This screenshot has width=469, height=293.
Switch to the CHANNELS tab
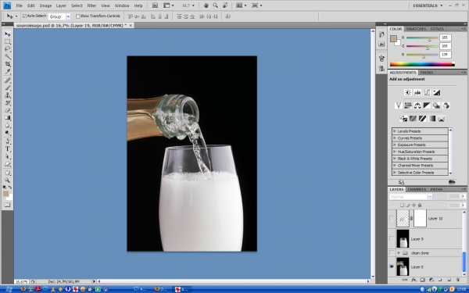click(x=417, y=189)
